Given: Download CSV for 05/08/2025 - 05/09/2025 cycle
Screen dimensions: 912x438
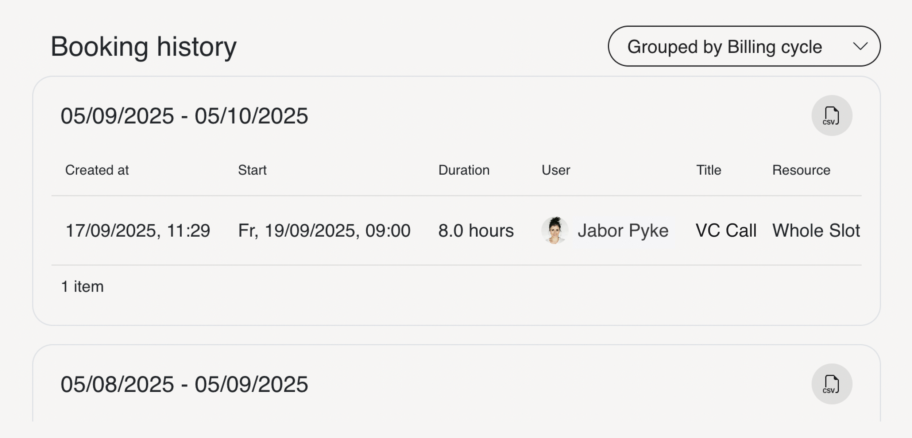Looking at the screenshot, I should tap(831, 384).
